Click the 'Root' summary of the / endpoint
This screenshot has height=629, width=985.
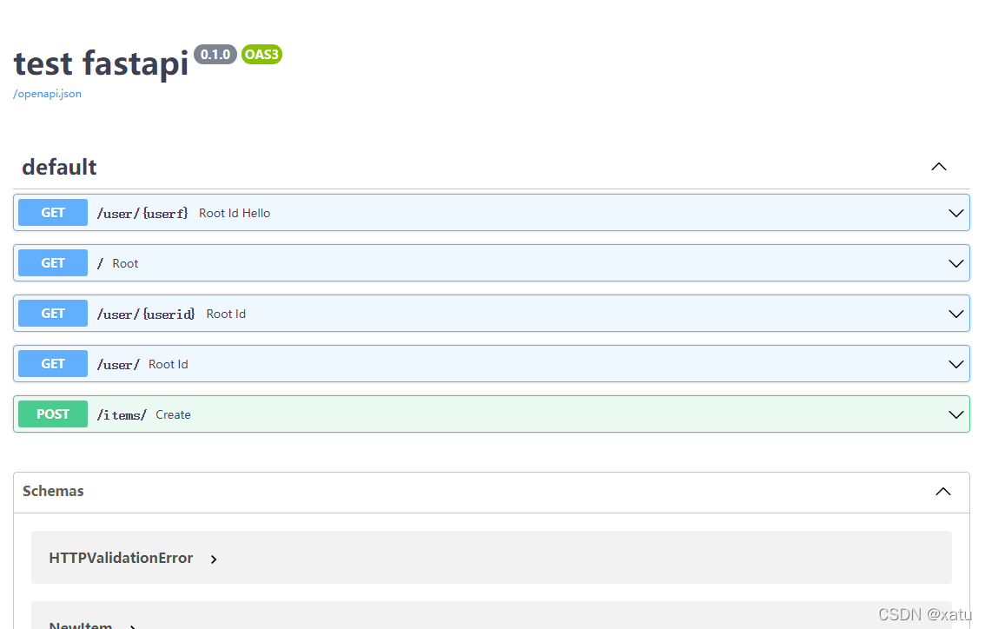coord(125,263)
